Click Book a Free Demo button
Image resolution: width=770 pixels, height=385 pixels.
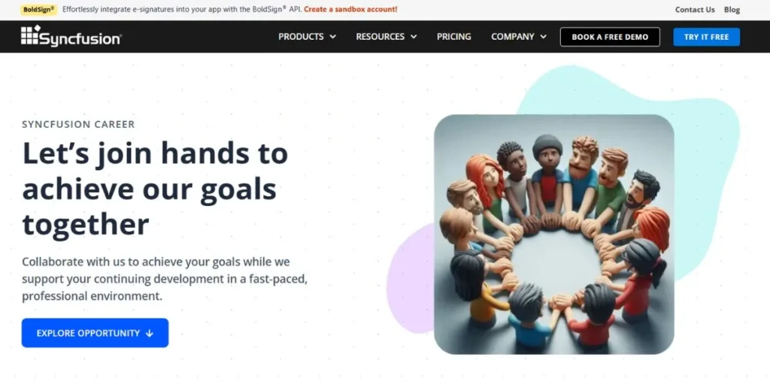coord(610,37)
